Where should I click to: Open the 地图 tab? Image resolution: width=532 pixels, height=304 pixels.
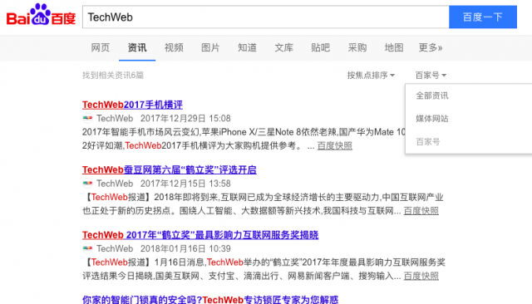pos(393,48)
